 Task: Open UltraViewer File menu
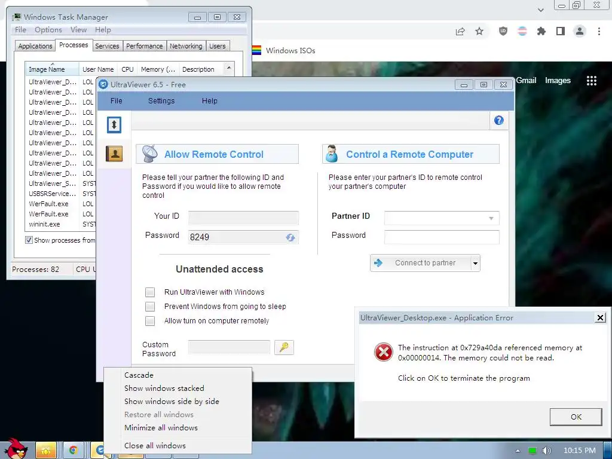pos(117,100)
